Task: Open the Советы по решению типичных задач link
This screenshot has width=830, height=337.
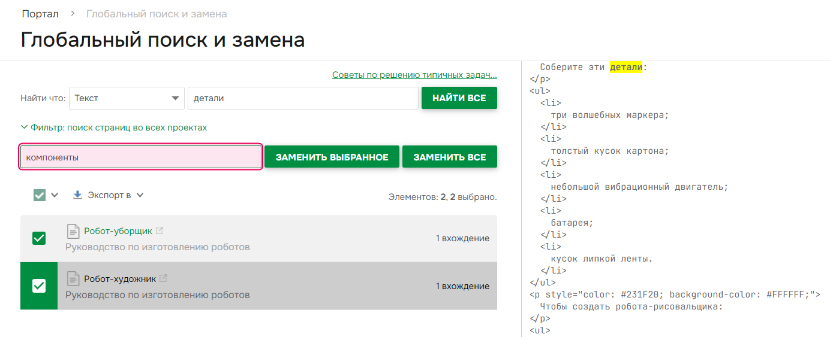Action: tap(414, 75)
